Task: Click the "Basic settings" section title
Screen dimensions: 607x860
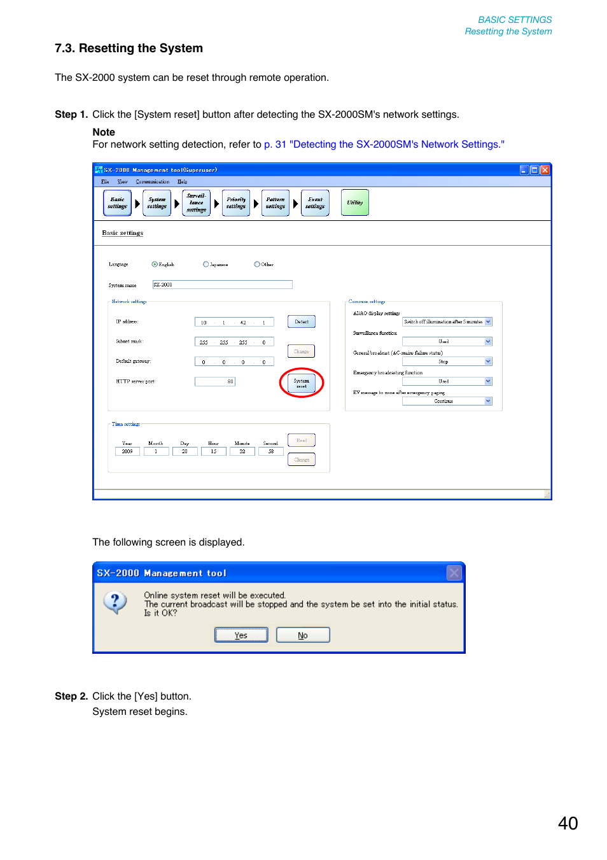Action: 123,233
